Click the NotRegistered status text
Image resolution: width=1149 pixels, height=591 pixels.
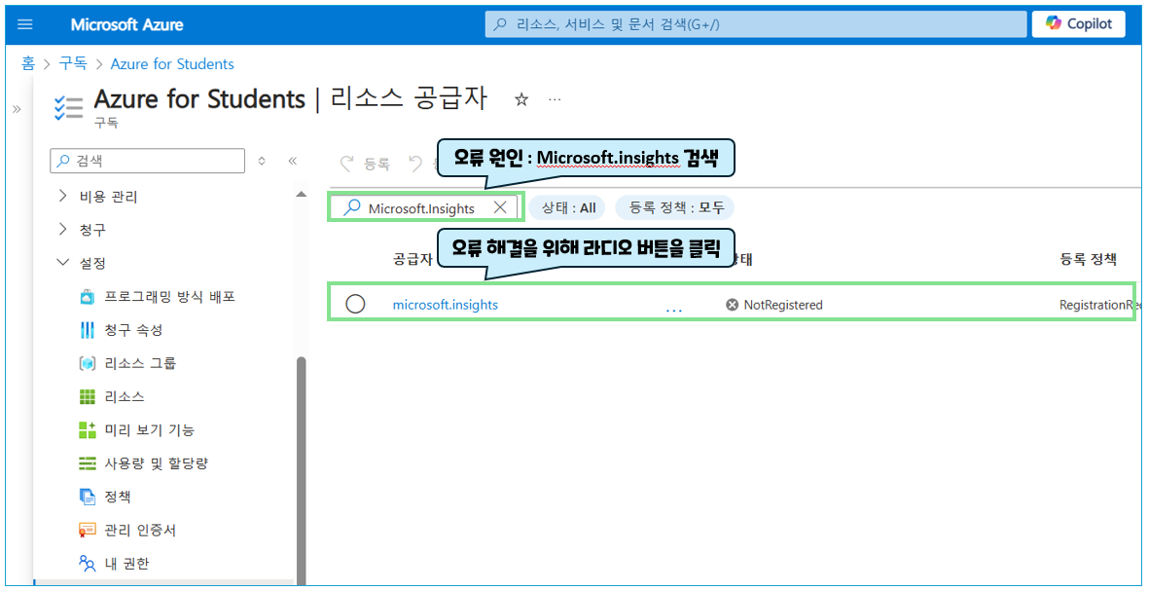(x=782, y=305)
